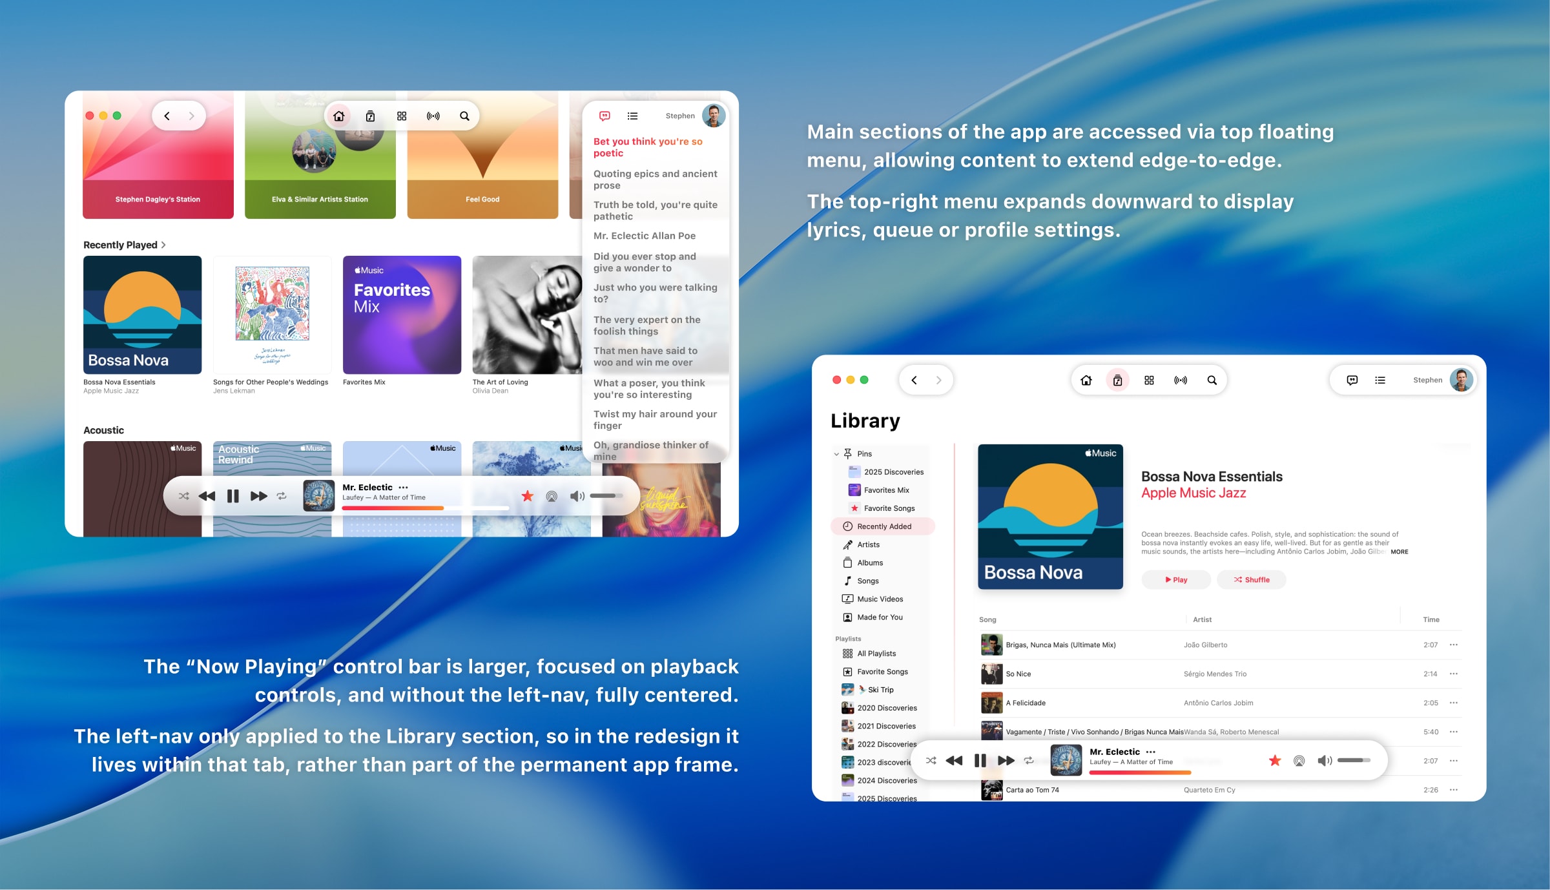Open queue list icon in Library window
The width and height of the screenshot is (1550, 890).
coord(1380,380)
